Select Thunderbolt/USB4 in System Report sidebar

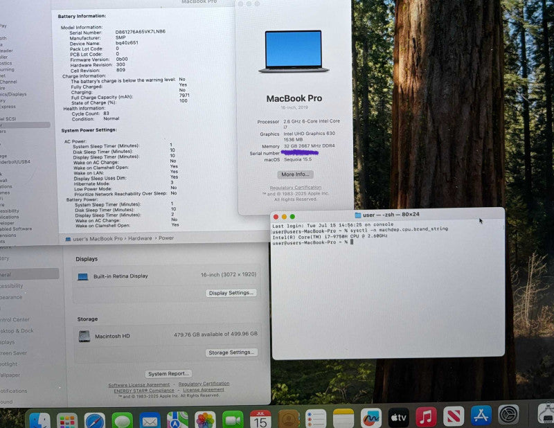(15, 162)
